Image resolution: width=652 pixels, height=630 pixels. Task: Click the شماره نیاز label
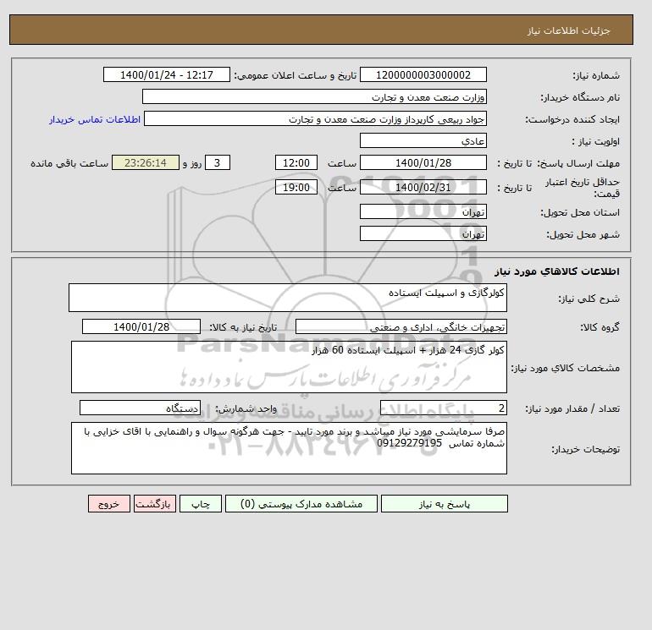(596, 75)
